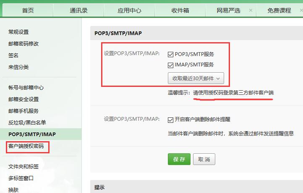
Task: Click the 取消 button
Action: (204, 159)
